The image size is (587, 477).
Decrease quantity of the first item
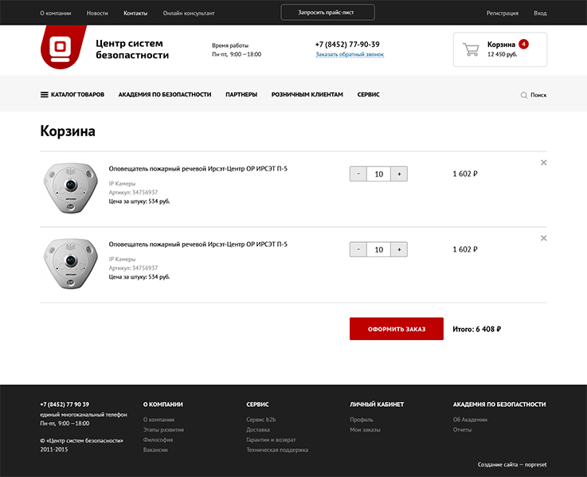click(358, 174)
